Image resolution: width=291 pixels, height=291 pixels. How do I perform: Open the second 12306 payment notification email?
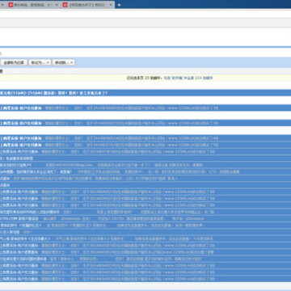click(145, 123)
